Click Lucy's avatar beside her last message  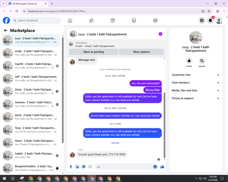coord(72,155)
